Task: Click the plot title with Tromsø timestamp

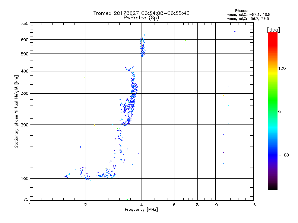Action: click(141, 13)
